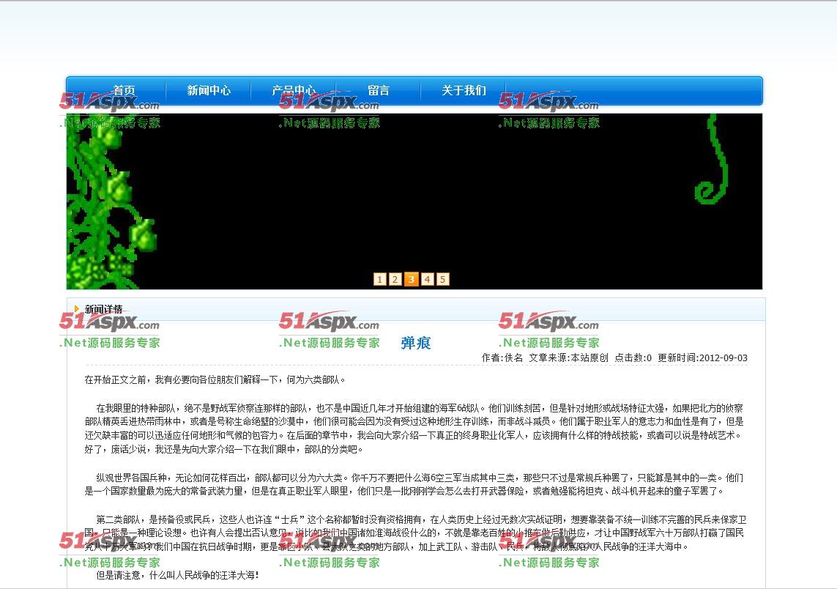Click the article title 弹痕
The image size is (837, 589).
pyautogui.click(x=416, y=343)
